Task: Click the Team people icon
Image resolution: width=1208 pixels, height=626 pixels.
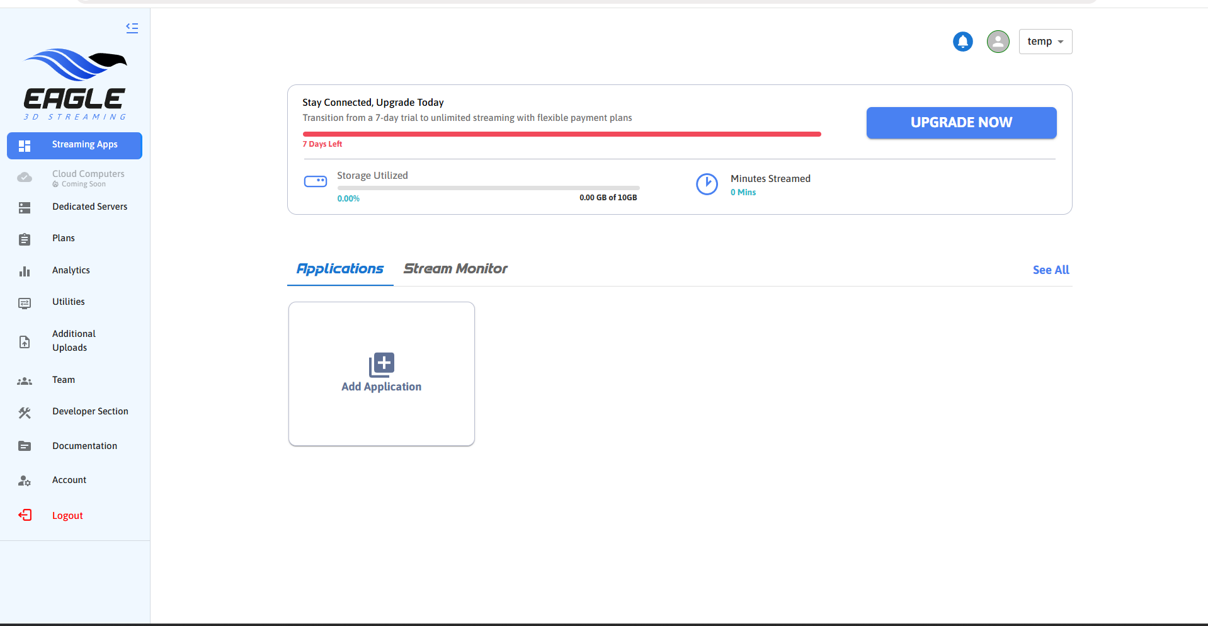Action: pos(25,381)
